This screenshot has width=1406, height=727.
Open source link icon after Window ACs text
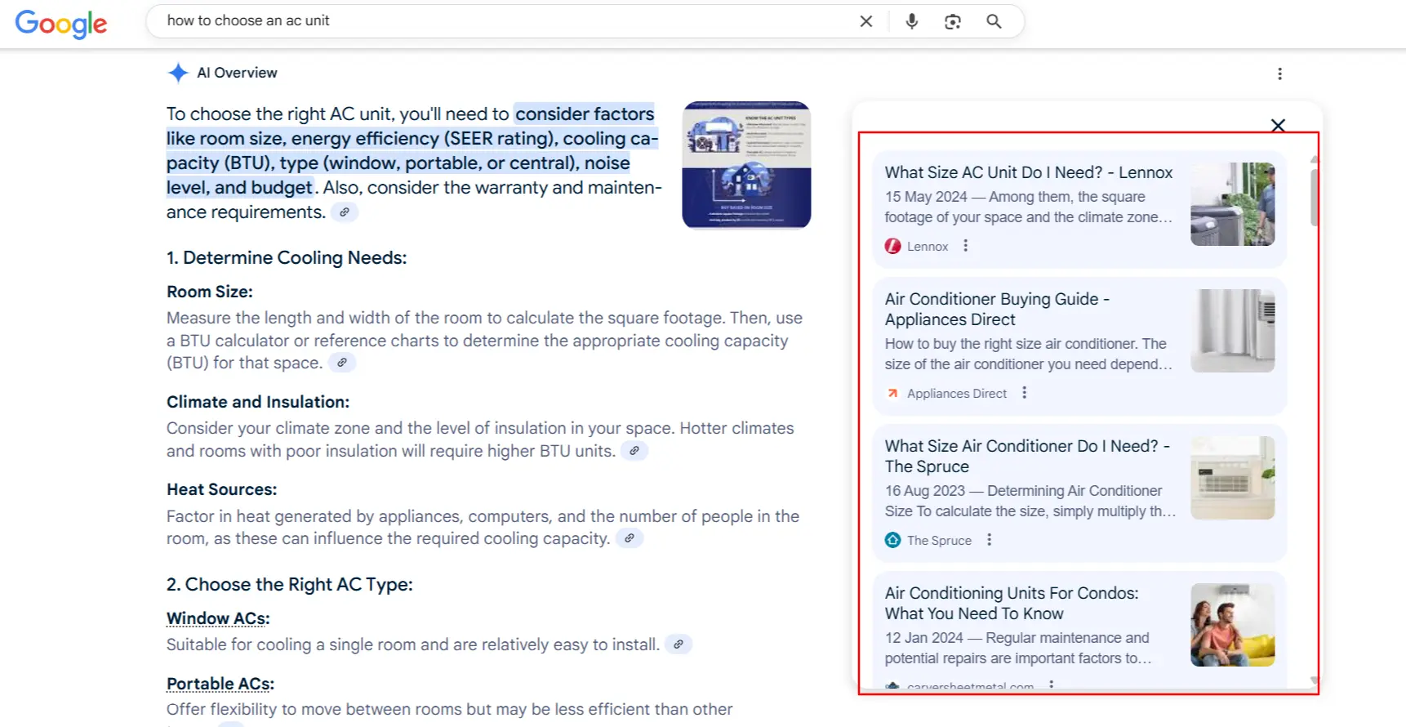coord(679,644)
